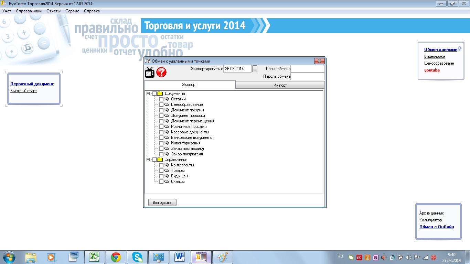
Task: Switch to Excel in the taskbar
Action: [94, 257]
